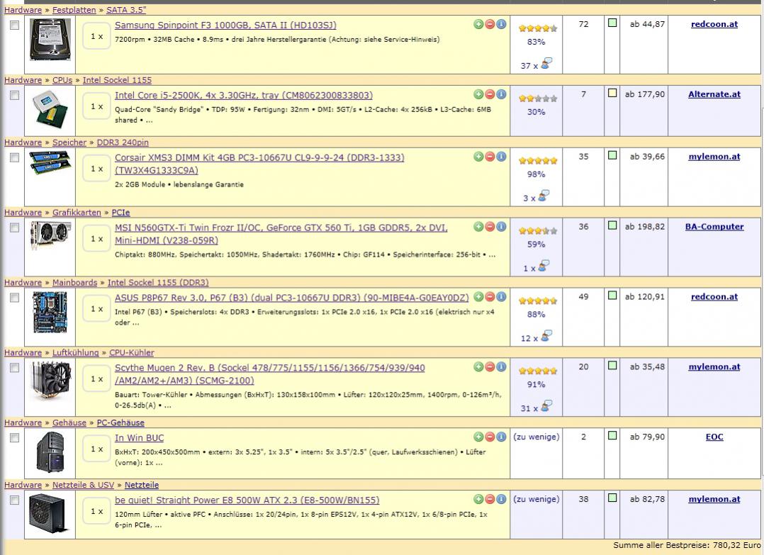Click the ASUS mainboard thumbnail image
The height and width of the screenshot is (555, 764).
click(50, 313)
